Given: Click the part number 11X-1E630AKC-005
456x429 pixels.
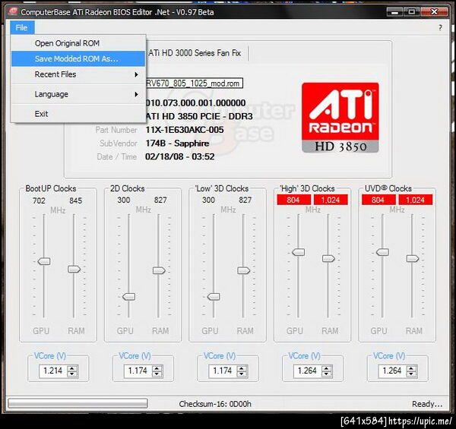Looking at the screenshot, I should pos(185,130).
